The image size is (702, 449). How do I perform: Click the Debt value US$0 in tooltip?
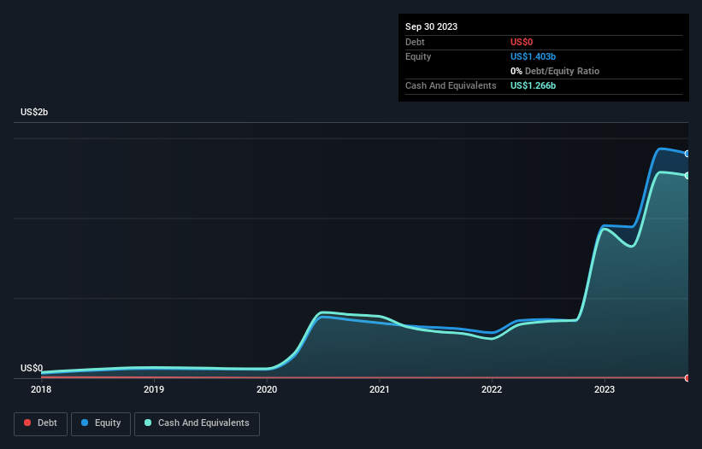522,42
